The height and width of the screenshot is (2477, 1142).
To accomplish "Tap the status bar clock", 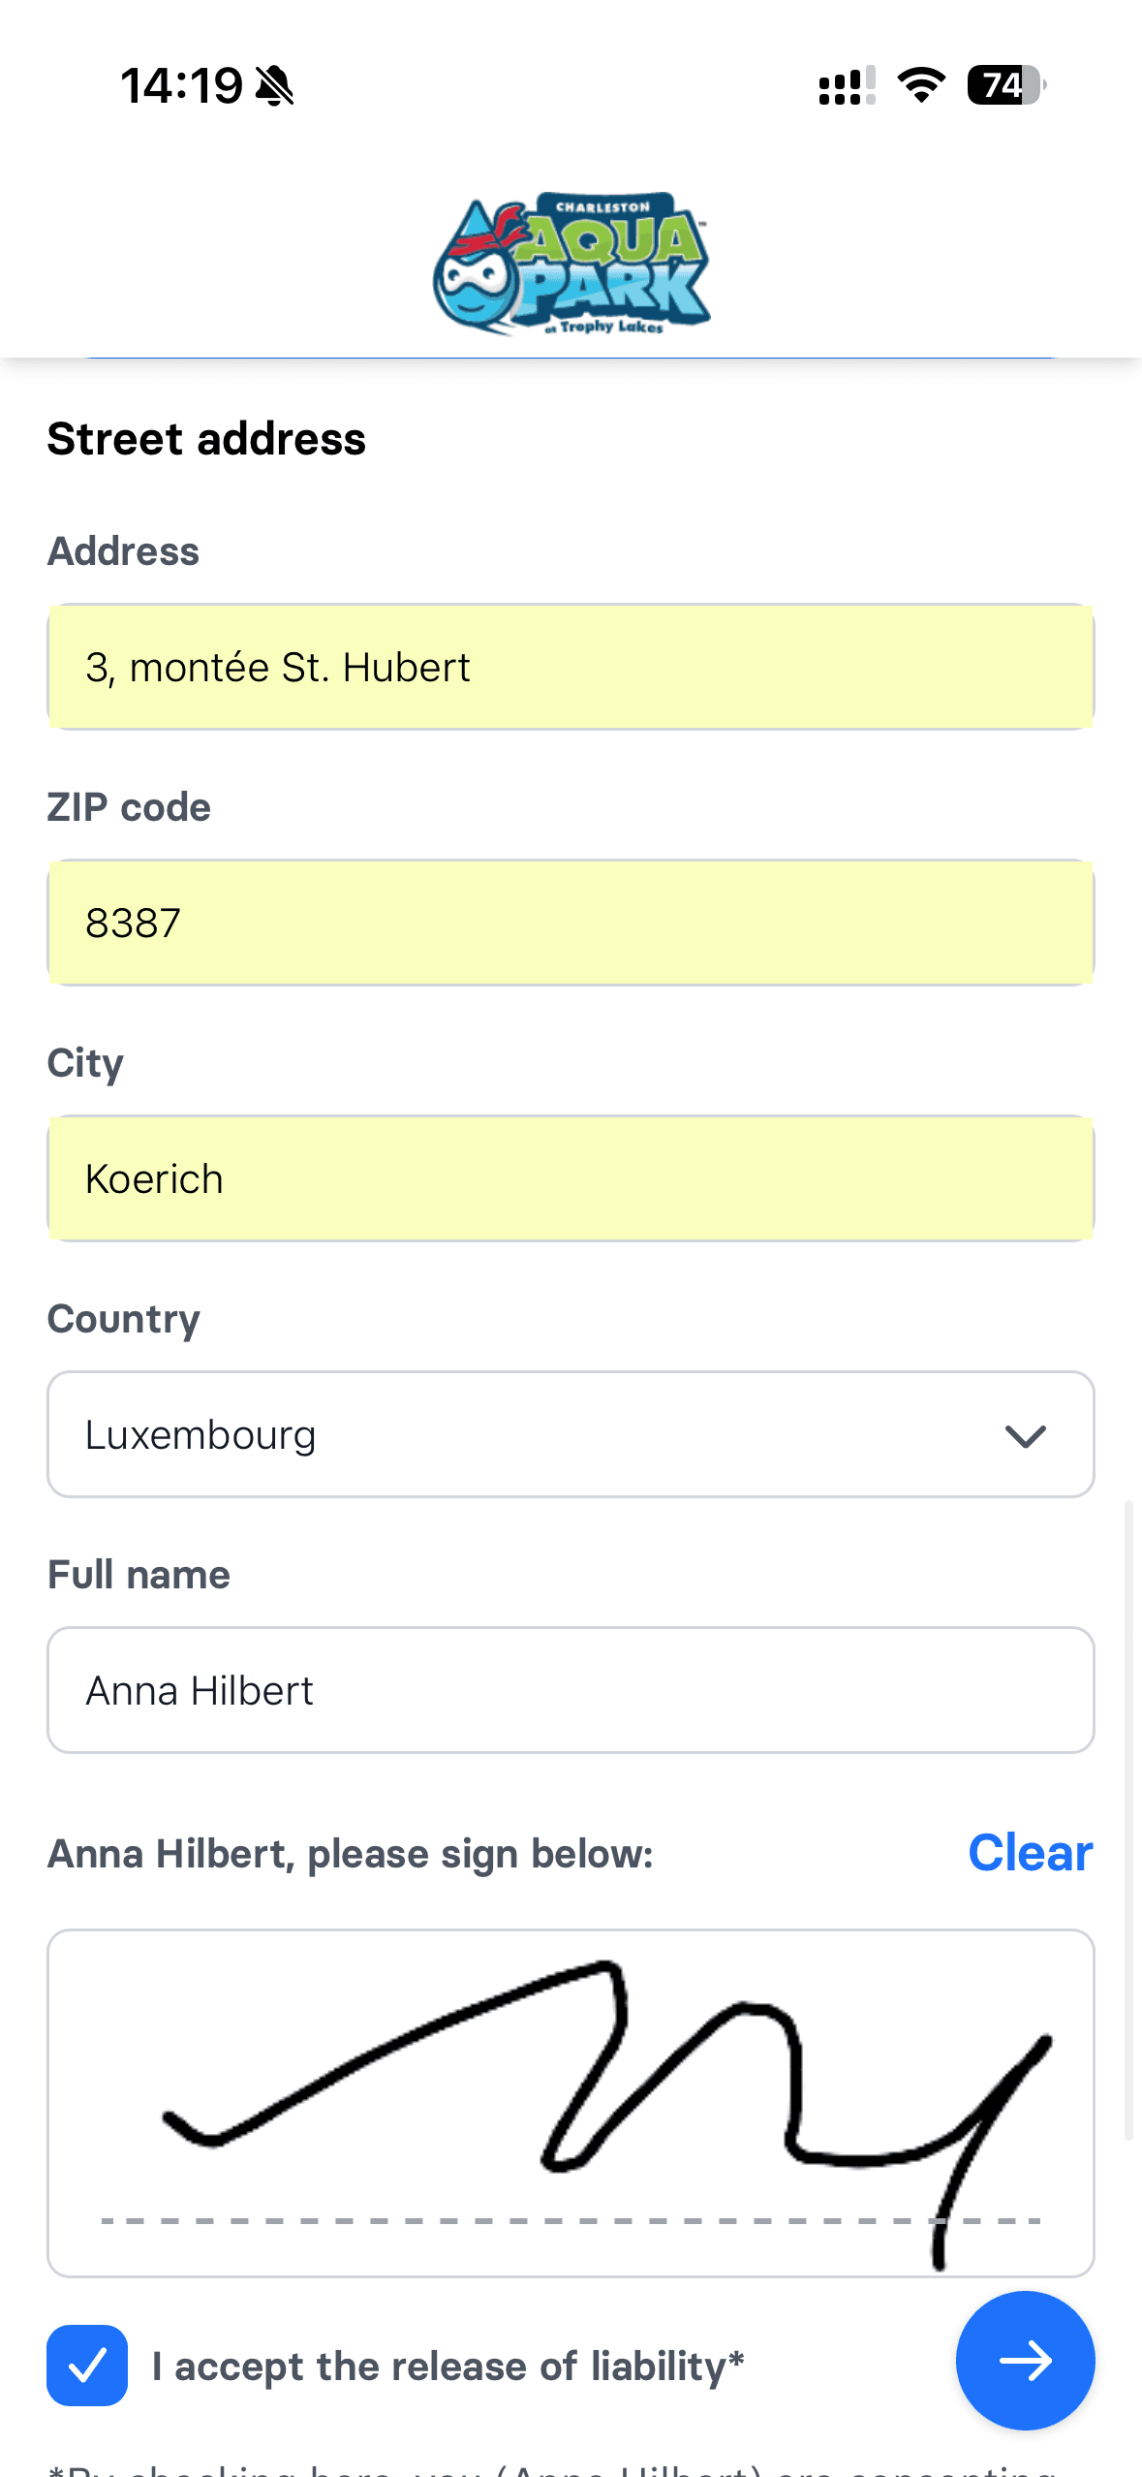I will click(181, 86).
